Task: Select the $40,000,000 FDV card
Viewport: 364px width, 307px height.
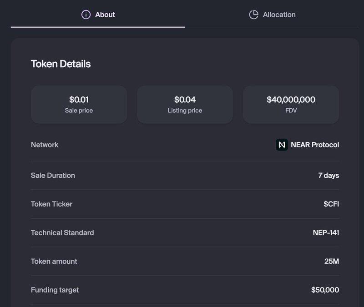Action: pyautogui.click(x=291, y=104)
